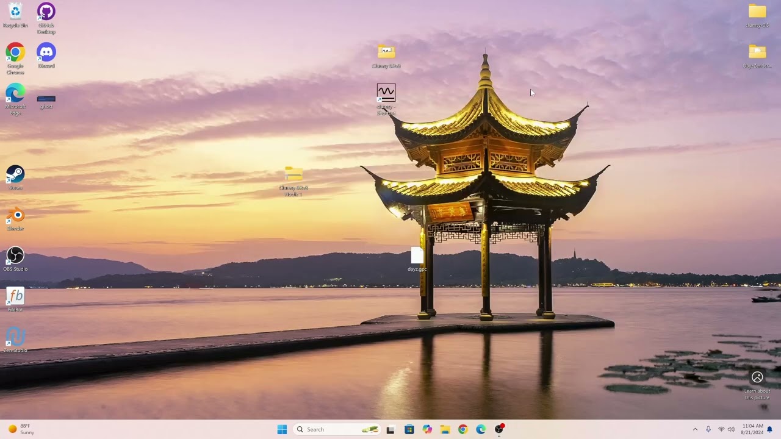Screen dimensions: 781x439
Task: Select the clumsy shortcut with waveform icon
Action: [386, 99]
